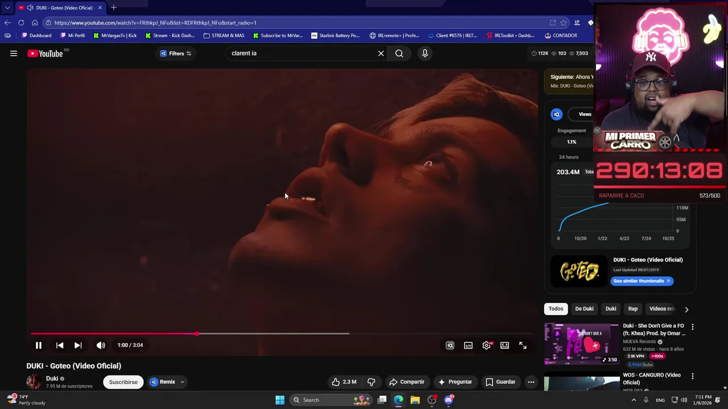Open options for She Don't Give a FO video
The width and height of the screenshot is (728, 409).
693,327
